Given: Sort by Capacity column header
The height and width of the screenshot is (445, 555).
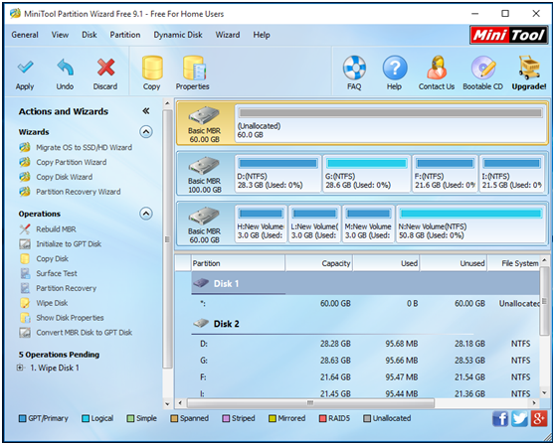Looking at the screenshot, I should [318, 263].
